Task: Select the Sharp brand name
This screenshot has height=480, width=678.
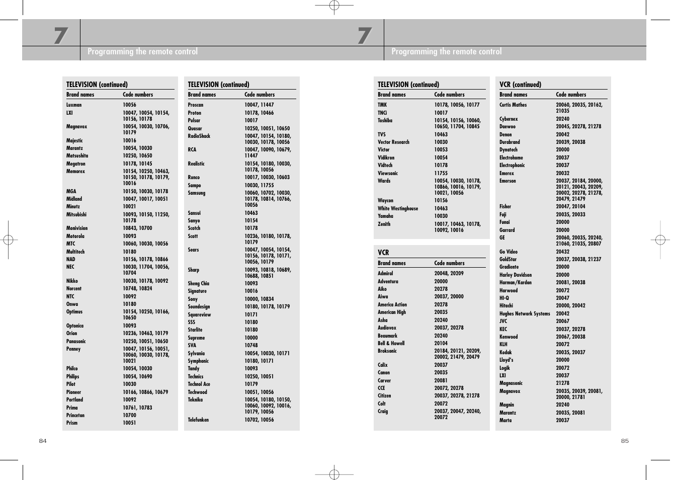Action: (194, 270)
